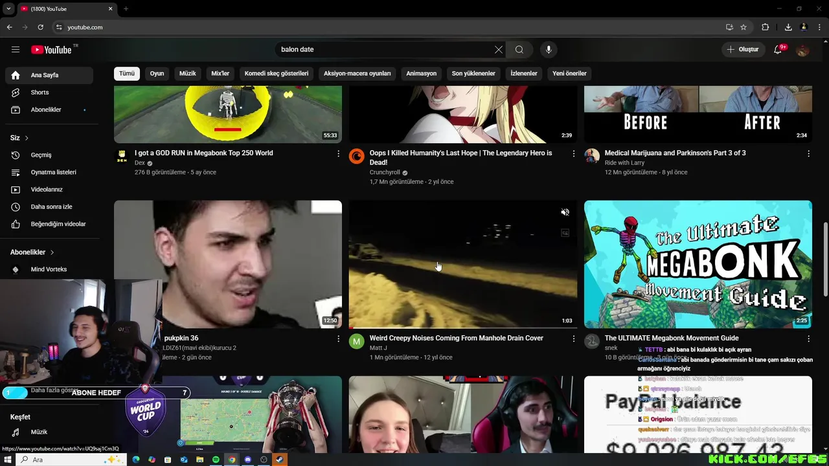Select the Yeni öneriler chip
The image size is (829, 466).
pyautogui.click(x=569, y=73)
